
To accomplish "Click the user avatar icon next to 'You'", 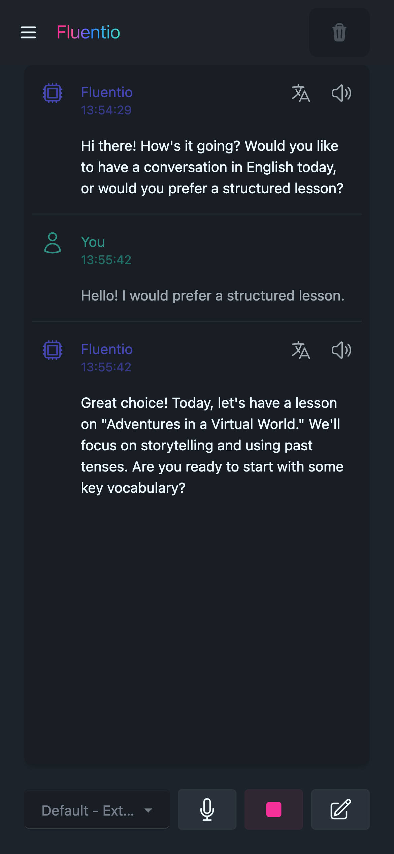I will (x=53, y=243).
